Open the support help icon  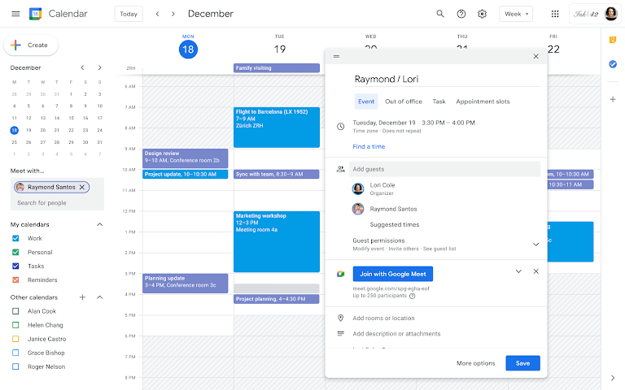461,14
